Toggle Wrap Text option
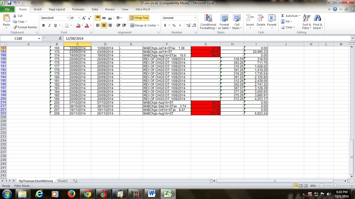The width and height of the screenshot is (355, 199). tap(139, 18)
